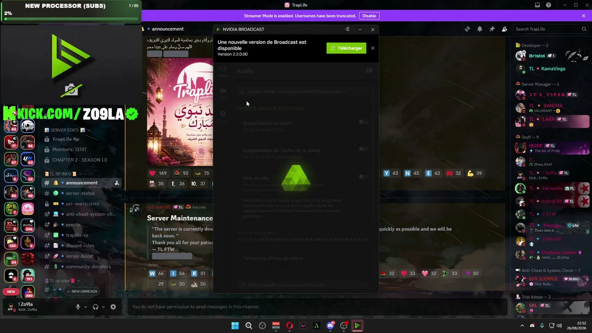
Task: Toggle the N reaction showing 45
Action: point(412,173)
